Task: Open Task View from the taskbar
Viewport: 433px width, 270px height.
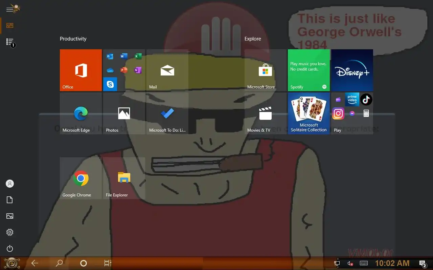Action: click(108, 263)
